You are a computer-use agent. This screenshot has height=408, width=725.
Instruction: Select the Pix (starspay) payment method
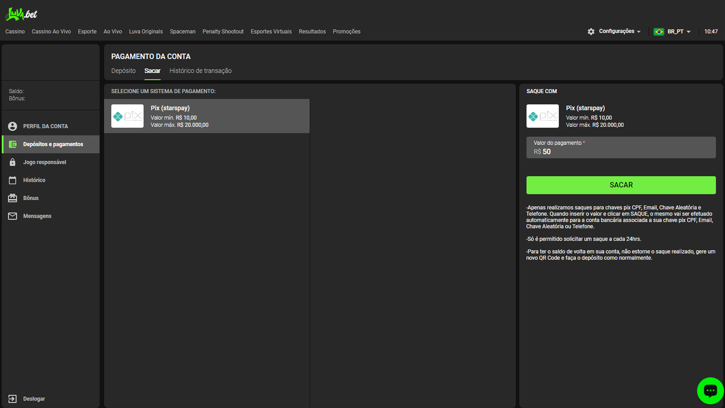209,116
